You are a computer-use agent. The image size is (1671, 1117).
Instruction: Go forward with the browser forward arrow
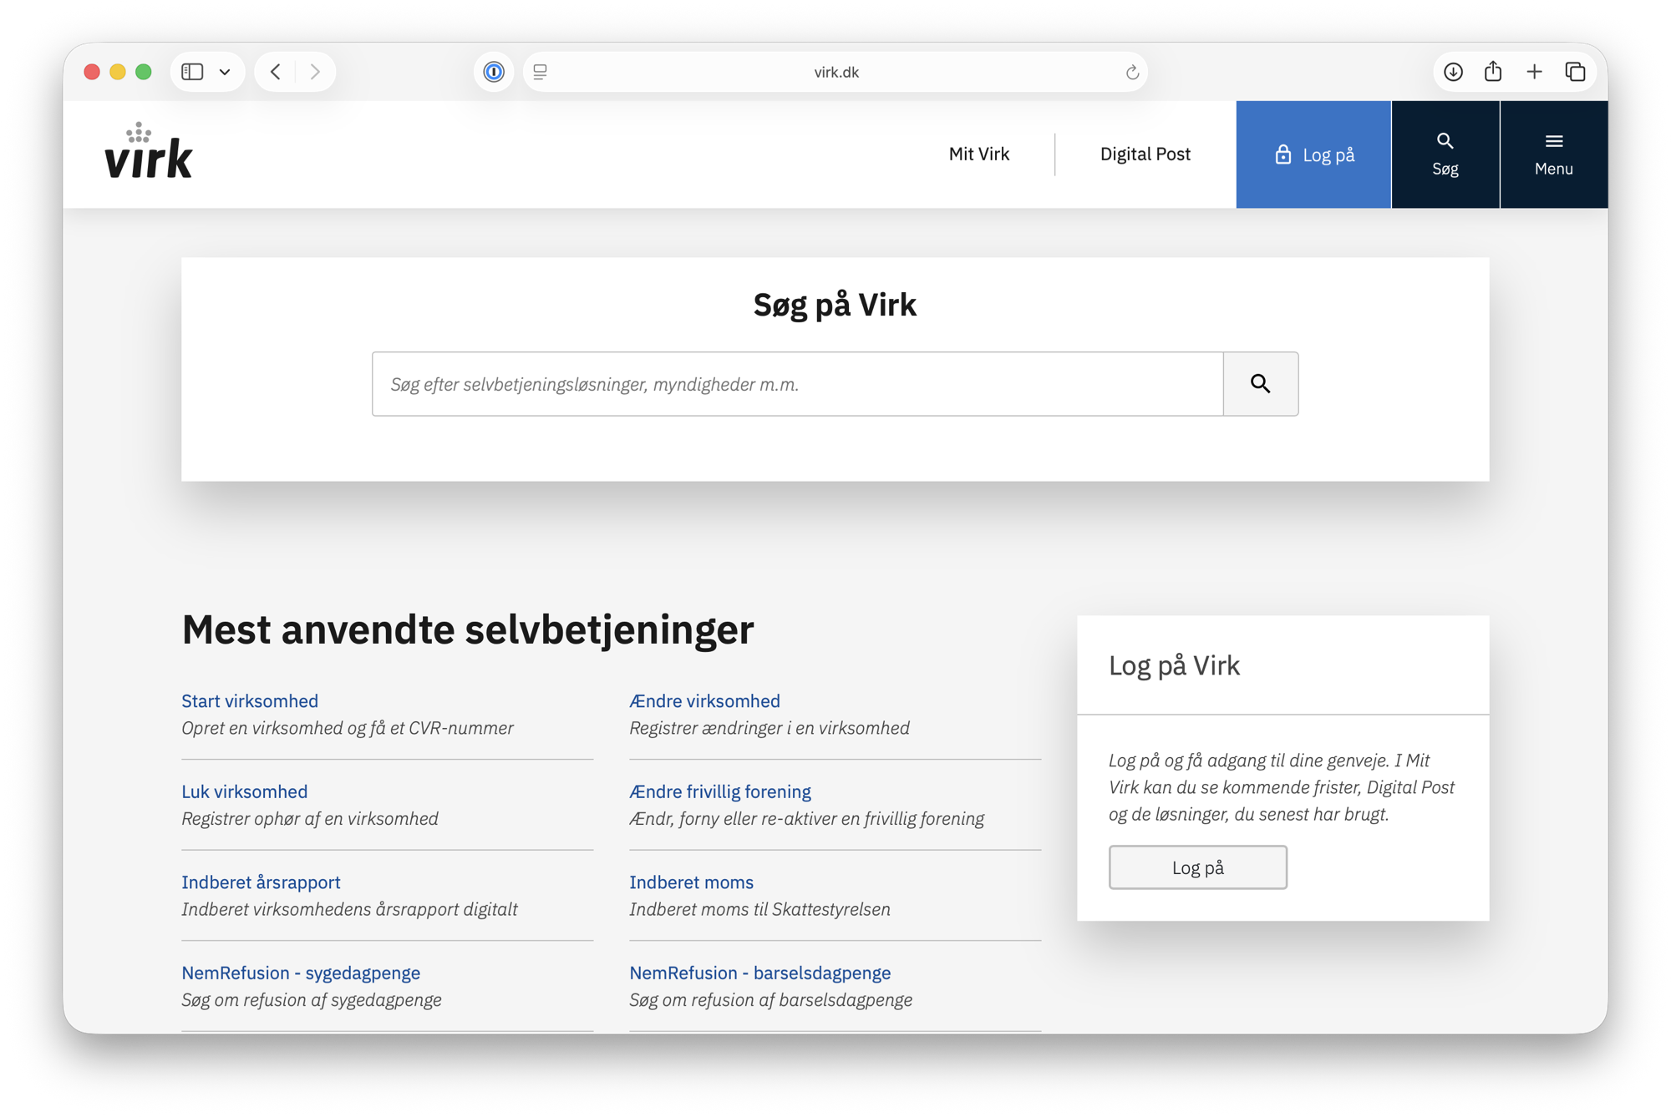pyautogui.click(x=315, y=72)
